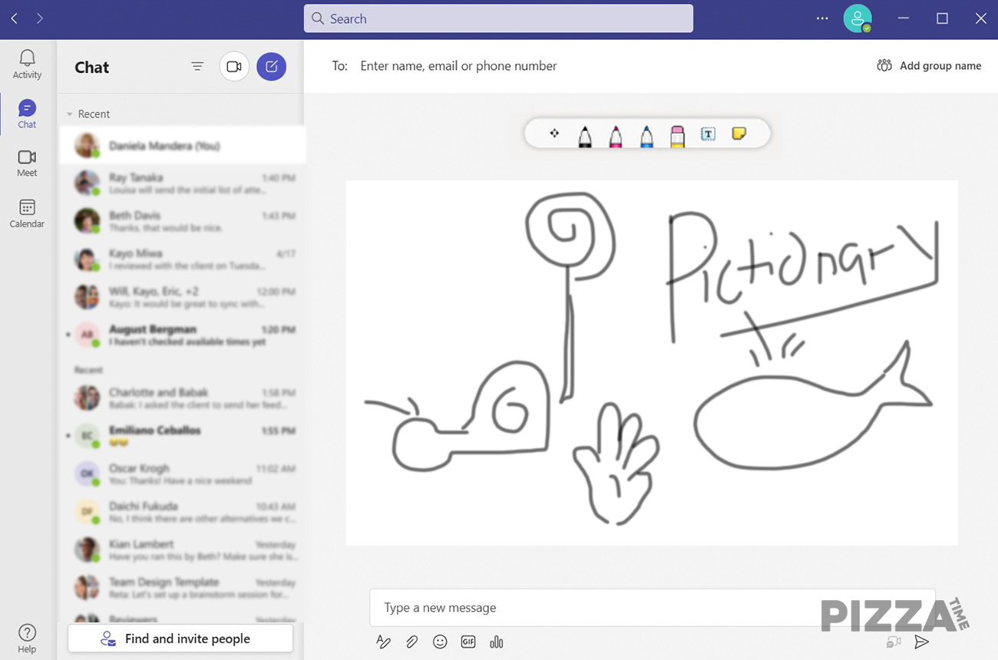Open the Meet section in the sidebar
This screenshot has height=660, width=998.
click(x=27, y=161)
